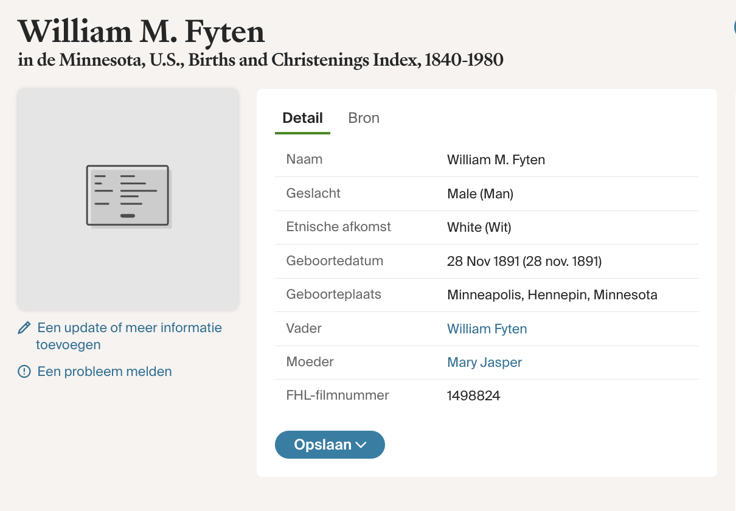The width and height of the screenshot is (736, 511).
Task: Click the pencil edit icon
Action: (x=24, y=328)
